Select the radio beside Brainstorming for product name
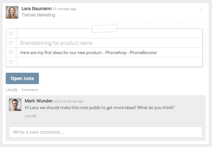212x147 pixels. tap(11, 43)
